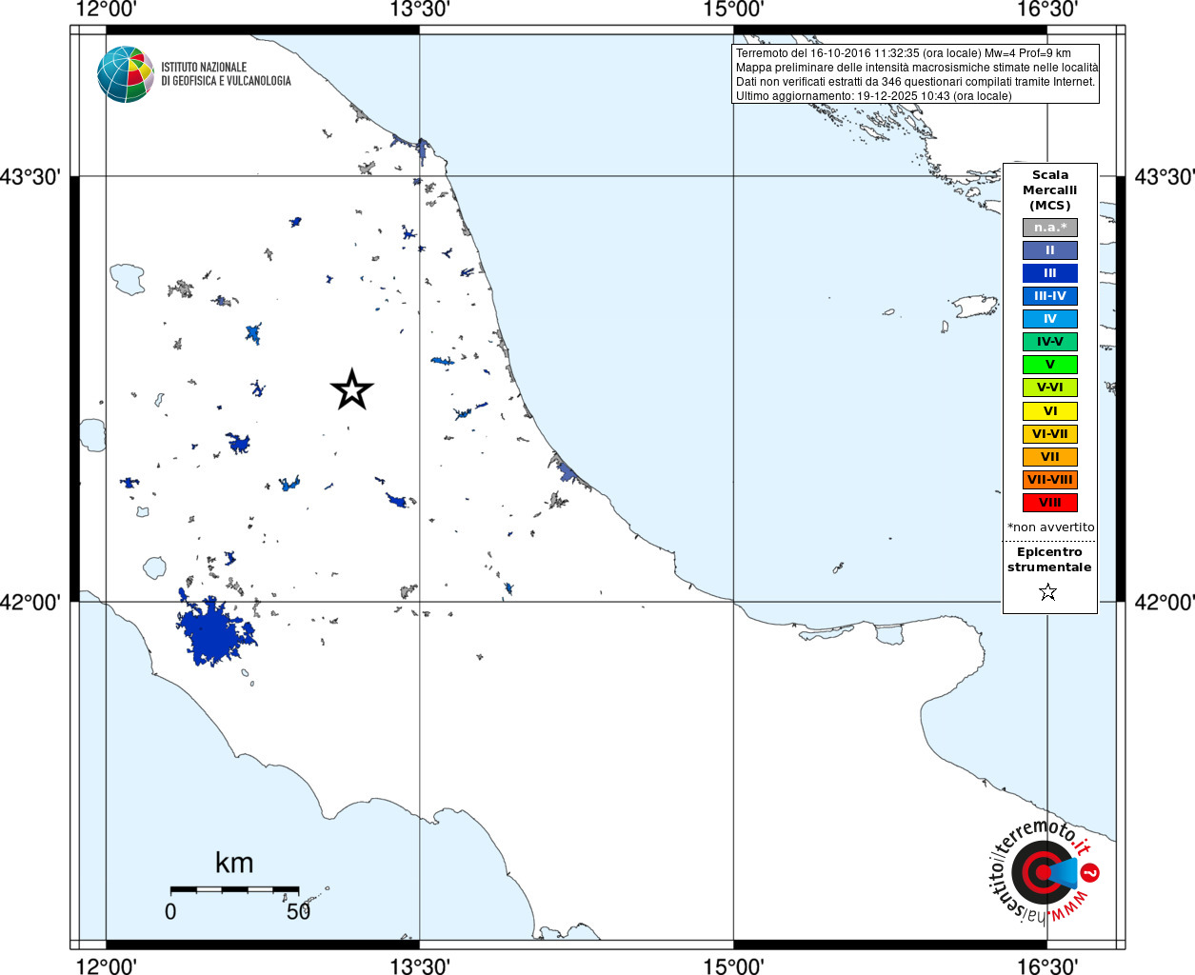Click the red question mark icon on the logo

1091,872
